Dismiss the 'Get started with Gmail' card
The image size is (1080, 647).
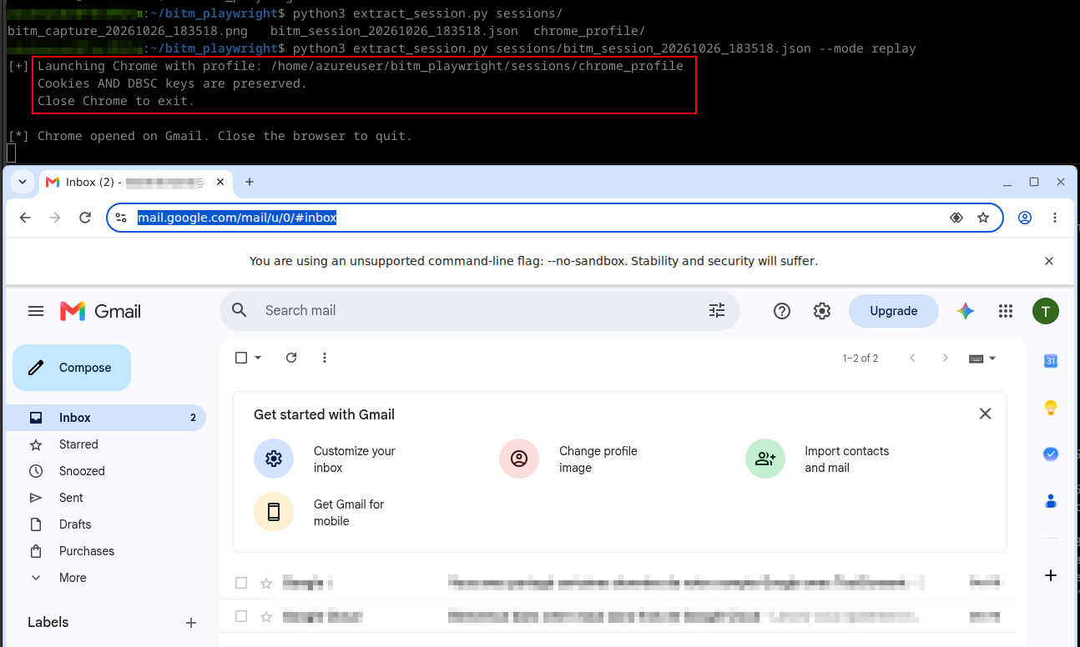(x=985, y=414)
